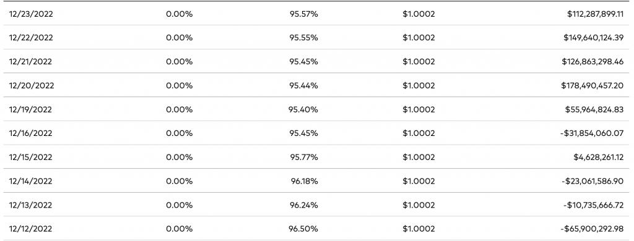Select the 12/19/2022 date cell

point(30,109)
